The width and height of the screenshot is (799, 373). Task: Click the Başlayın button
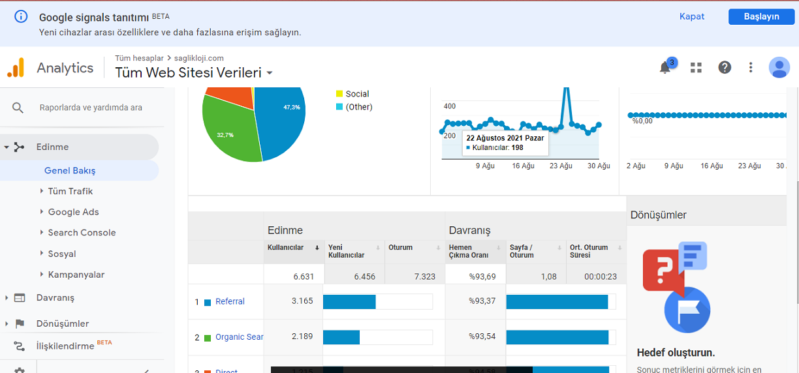tap(761, 16)
